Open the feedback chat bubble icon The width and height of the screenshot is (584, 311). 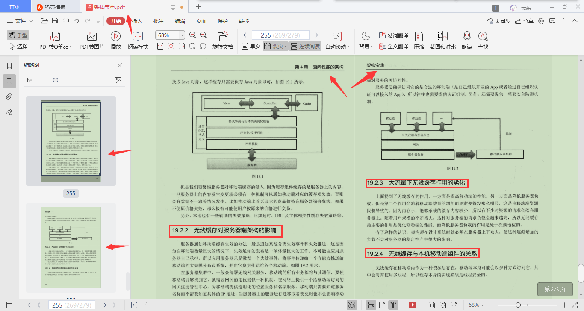pyautogui.click(x=552, y=21)
